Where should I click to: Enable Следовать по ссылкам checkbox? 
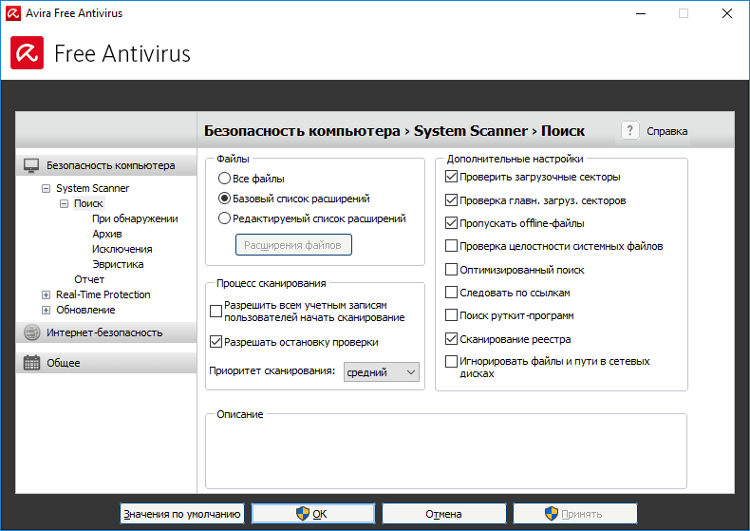click(451, 293)
